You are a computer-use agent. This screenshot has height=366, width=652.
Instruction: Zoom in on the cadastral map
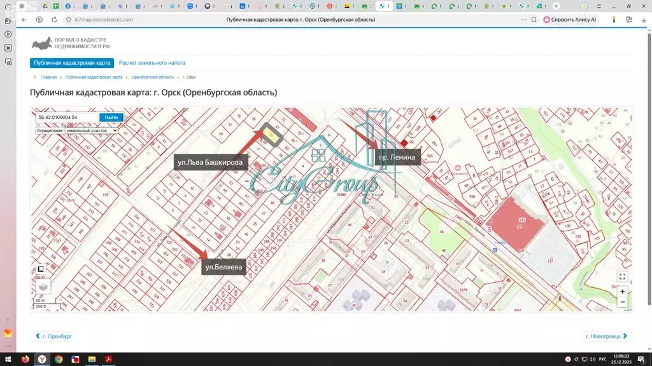pos(622,291)
